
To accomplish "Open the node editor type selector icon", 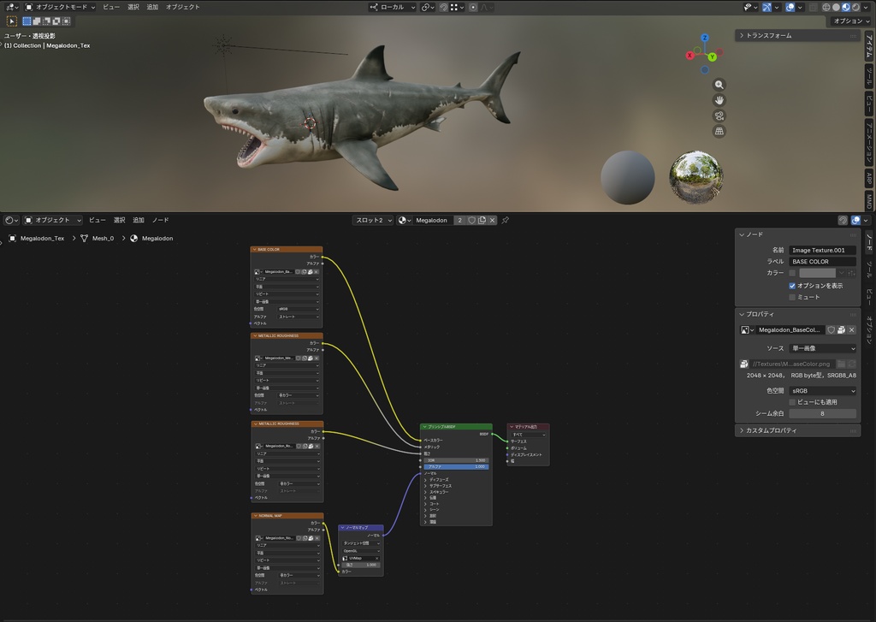I will click(11, 220).
